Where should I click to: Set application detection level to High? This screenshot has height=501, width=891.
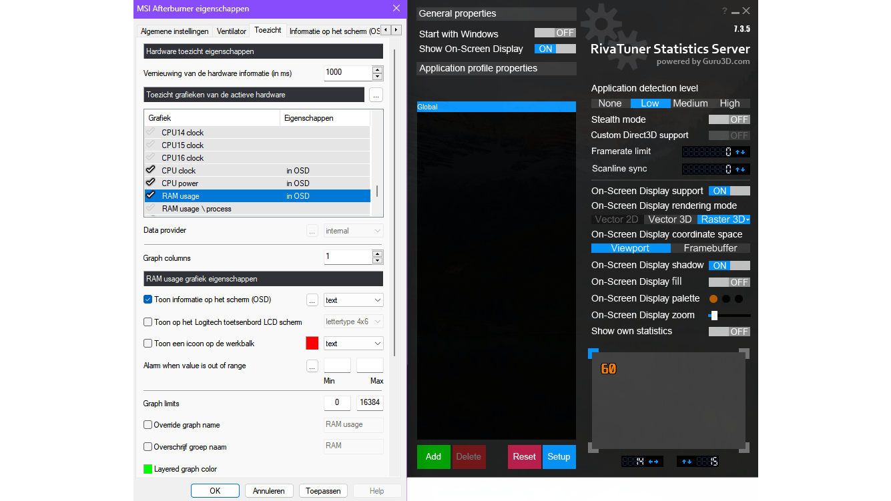click(x=730, y=103)
